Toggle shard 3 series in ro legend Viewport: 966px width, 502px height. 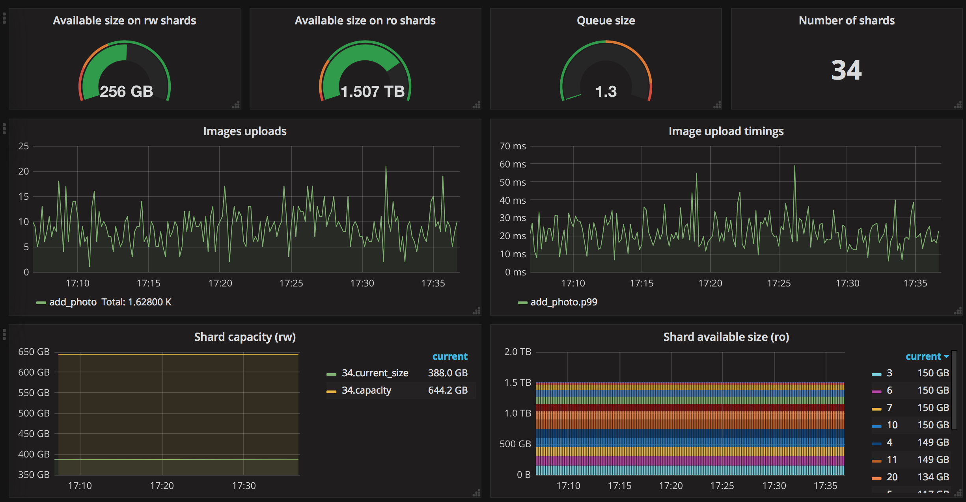(x=890, y=373)
